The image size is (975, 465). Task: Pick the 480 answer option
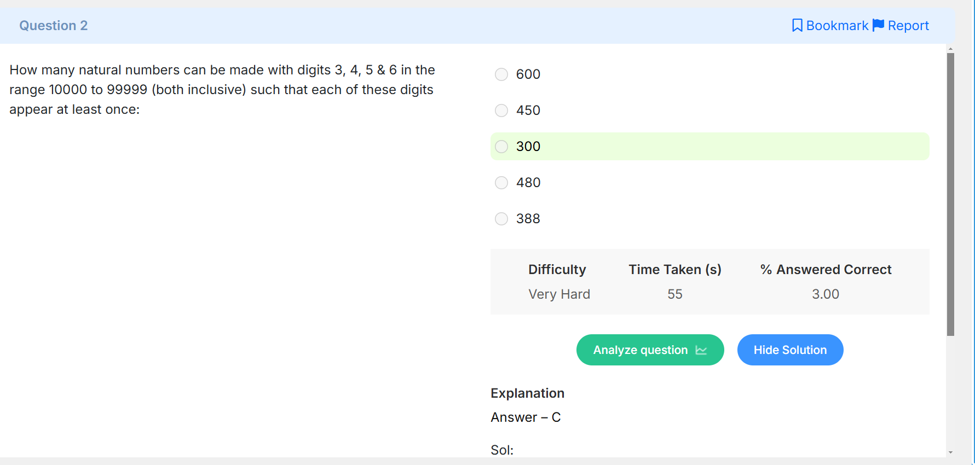coord(501,183)
